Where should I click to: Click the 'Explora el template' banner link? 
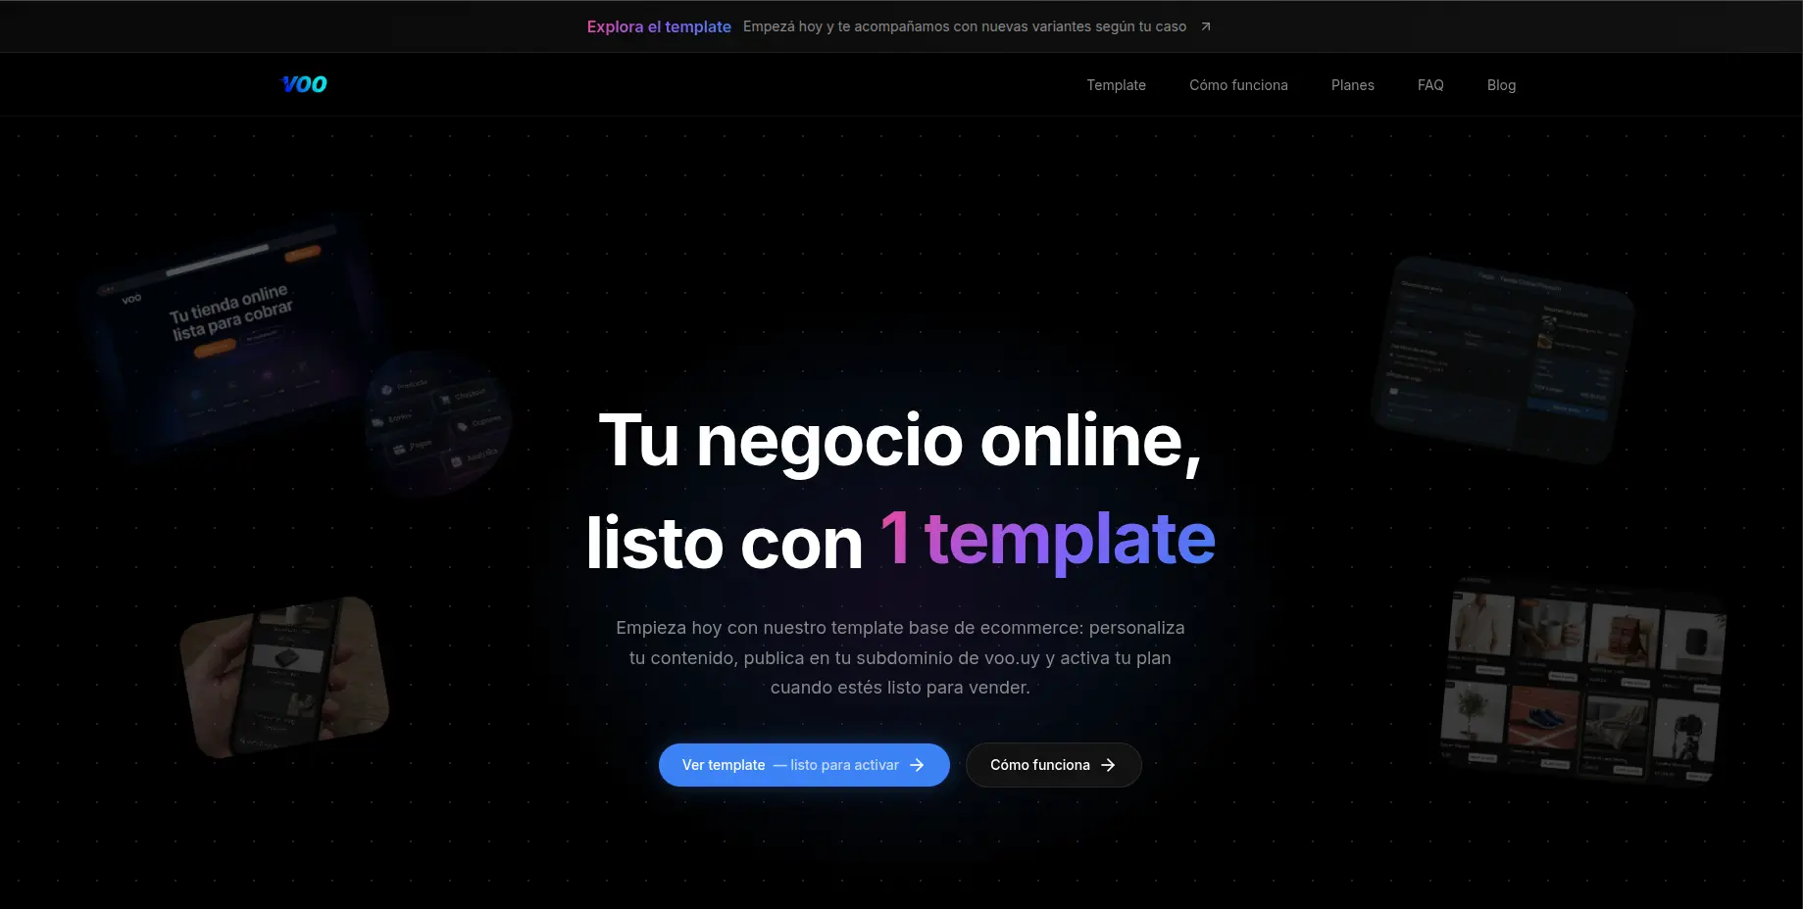tap(659, 26)
